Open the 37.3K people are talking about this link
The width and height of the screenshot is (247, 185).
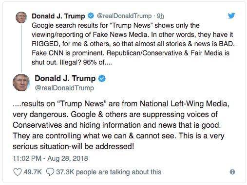click(x=109, y=172)
